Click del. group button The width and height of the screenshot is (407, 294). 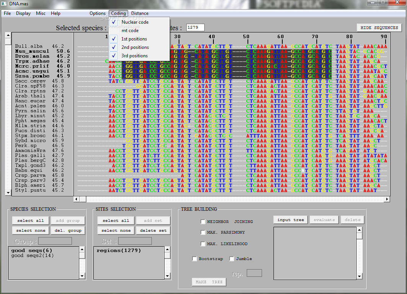coord(68,230)
